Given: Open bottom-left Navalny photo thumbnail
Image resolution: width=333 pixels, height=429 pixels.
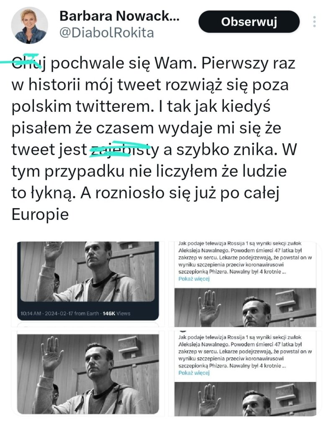Looking at the screenshot, I should 88,373.
